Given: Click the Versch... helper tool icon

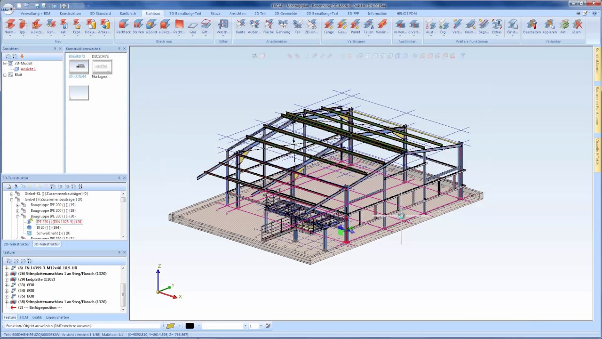Looking at the screenshot, I should point(223,26).
